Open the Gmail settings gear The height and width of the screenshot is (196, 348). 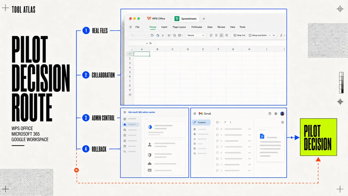pos(276,114)
